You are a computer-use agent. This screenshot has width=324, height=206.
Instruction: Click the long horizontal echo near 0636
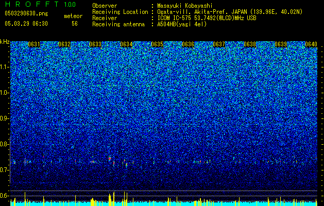point(197,162)
